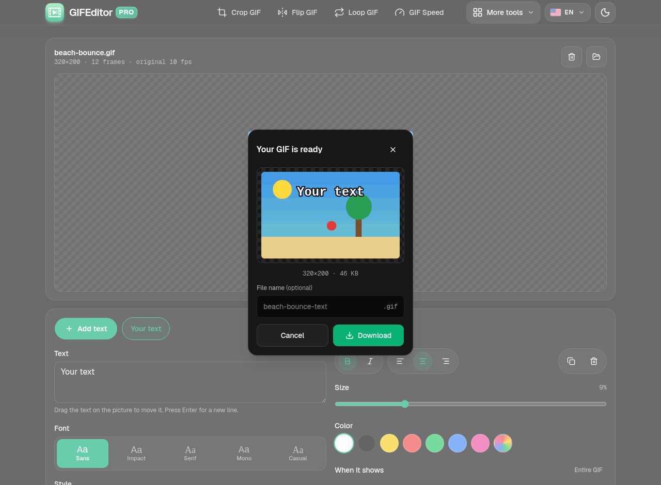
Task: Pick the yellow color swatch
Action: point(389,443)
